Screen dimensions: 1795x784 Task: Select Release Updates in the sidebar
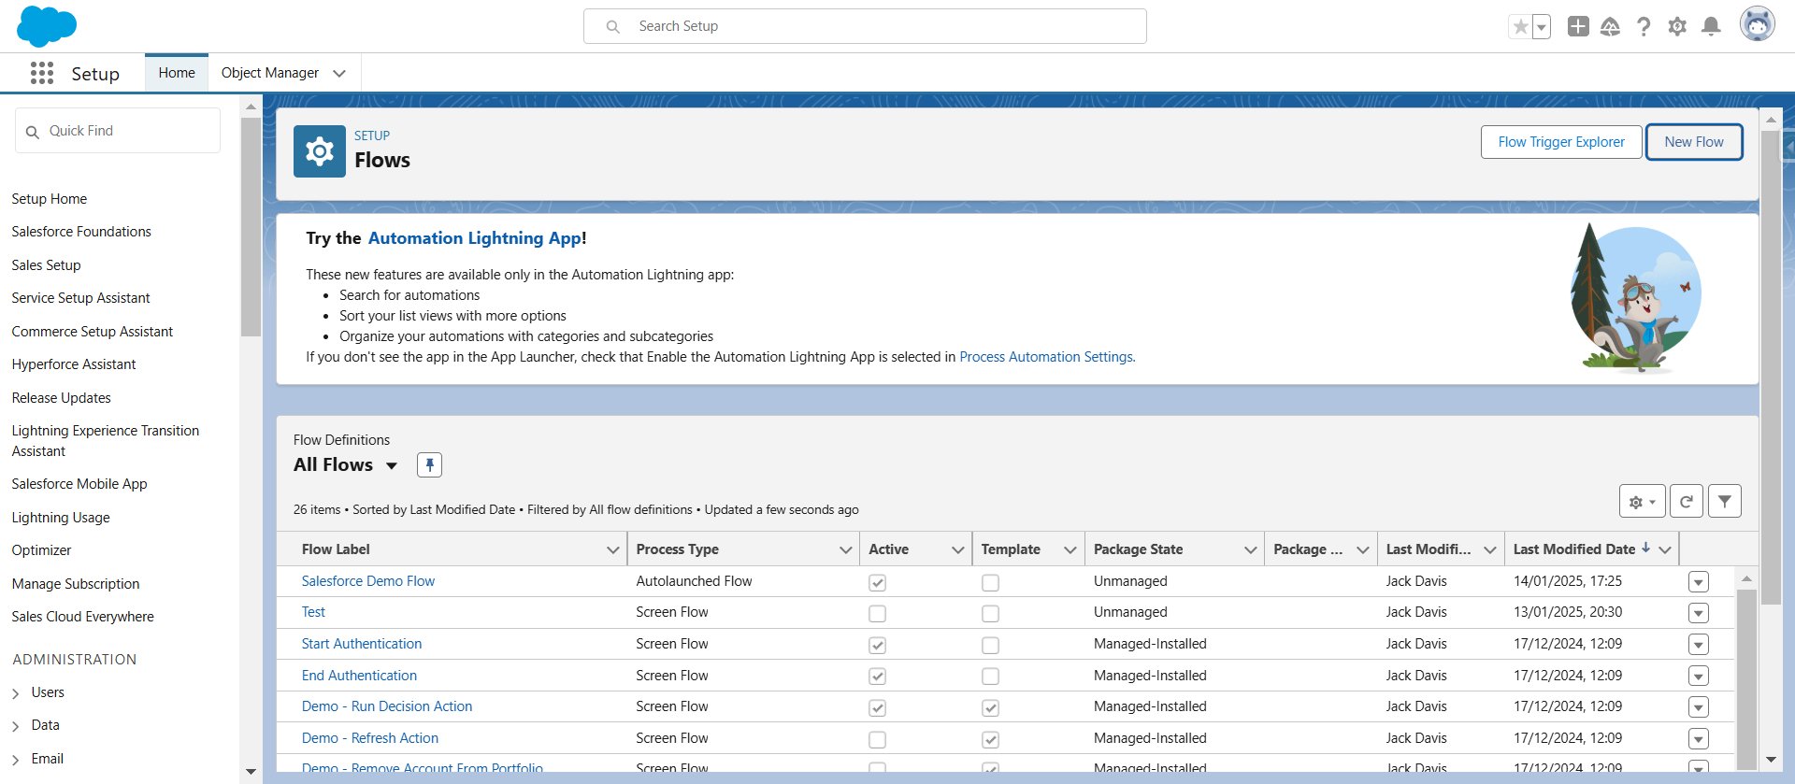(62, 398)
